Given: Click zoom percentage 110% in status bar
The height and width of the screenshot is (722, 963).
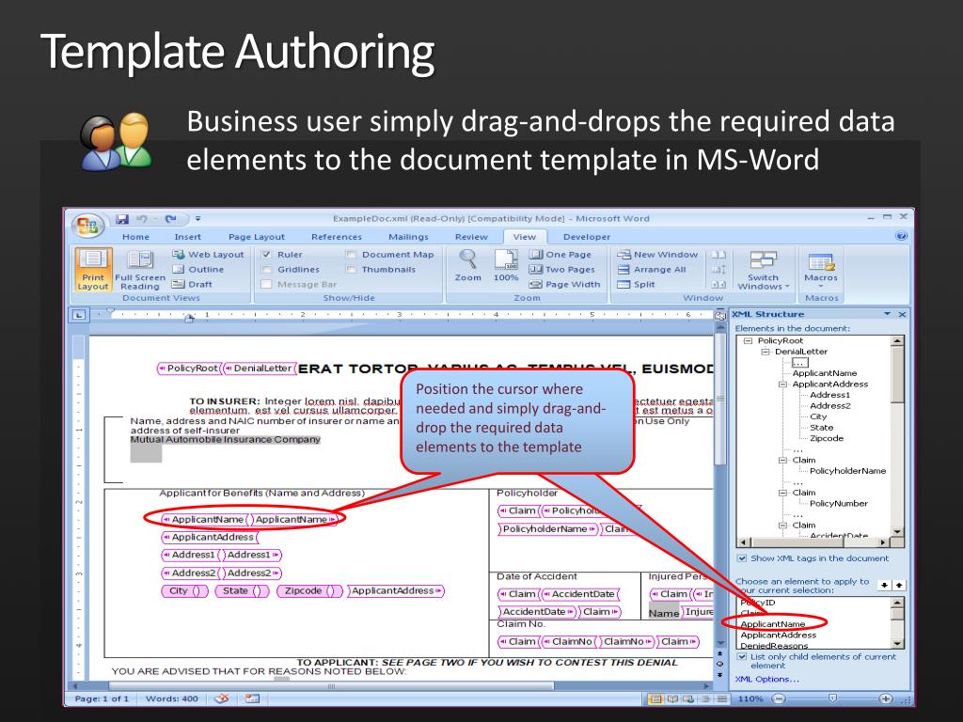Looking at the screenshot, I should [750, 698].
